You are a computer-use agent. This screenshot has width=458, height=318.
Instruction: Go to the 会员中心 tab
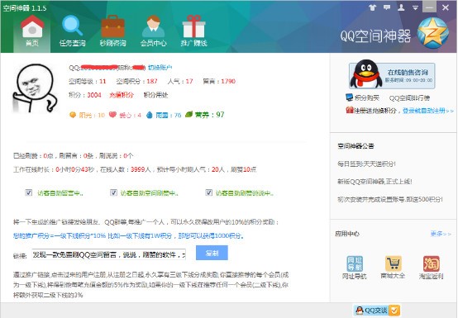(153, 31)
